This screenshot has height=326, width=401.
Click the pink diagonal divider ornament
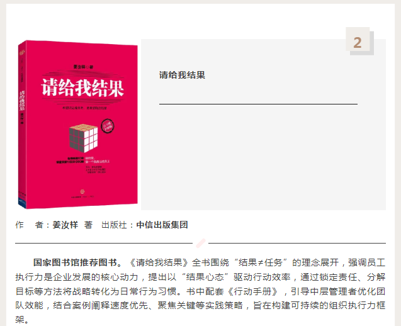tap(201, 243)
